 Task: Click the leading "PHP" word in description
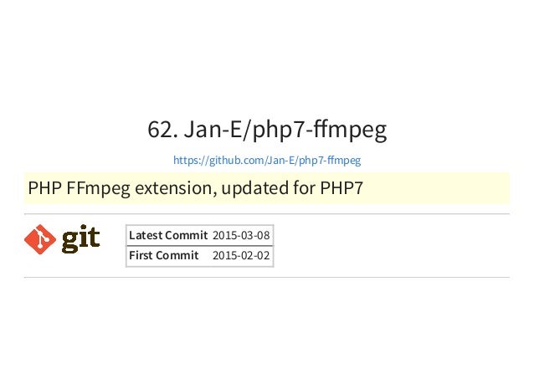[44, 188]
